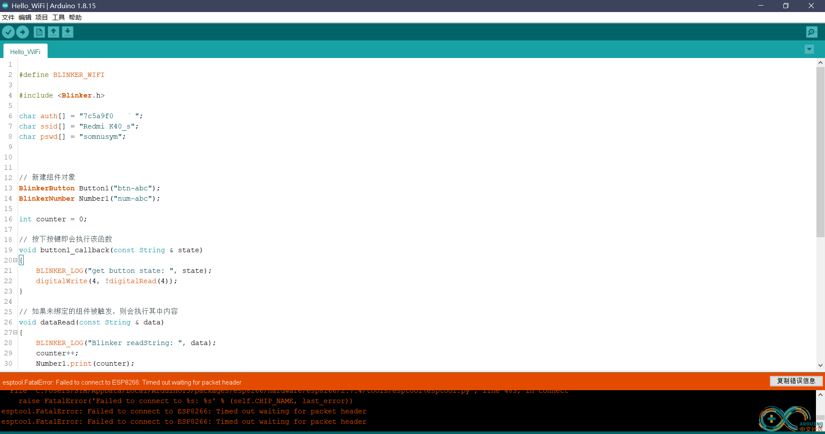This screenshot has width=825, height=434.
Task: Open the 工具 menu
Action: (58, 18)
